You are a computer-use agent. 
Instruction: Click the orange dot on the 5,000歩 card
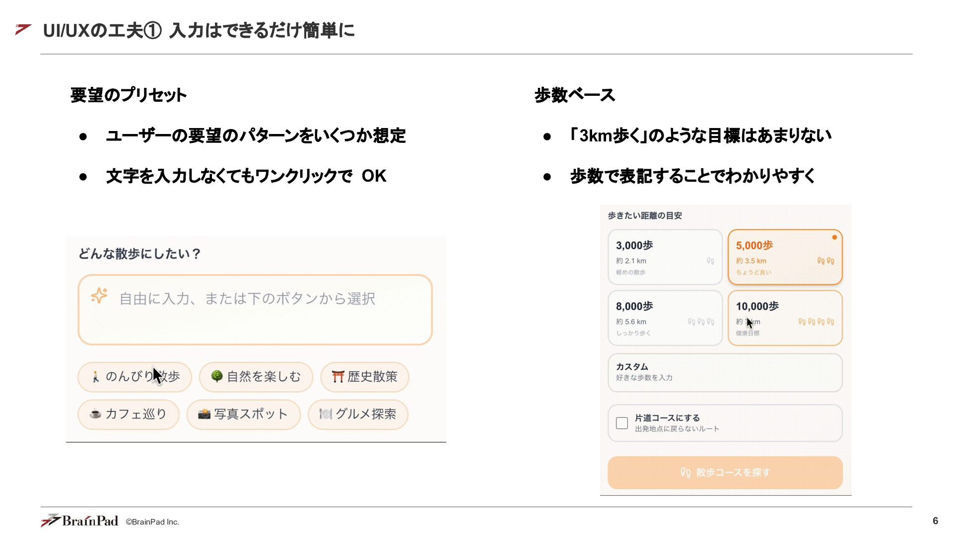click(x=834, y=237)
